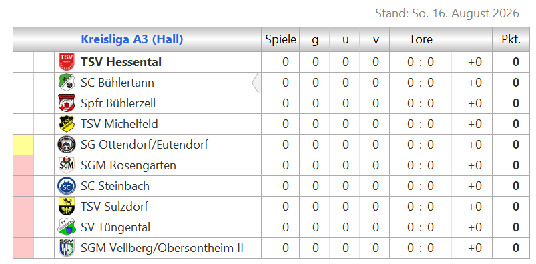Click the SV Tüngental green crest
The height and width of the screenshot is (264, 536).
tap(66, 227)
